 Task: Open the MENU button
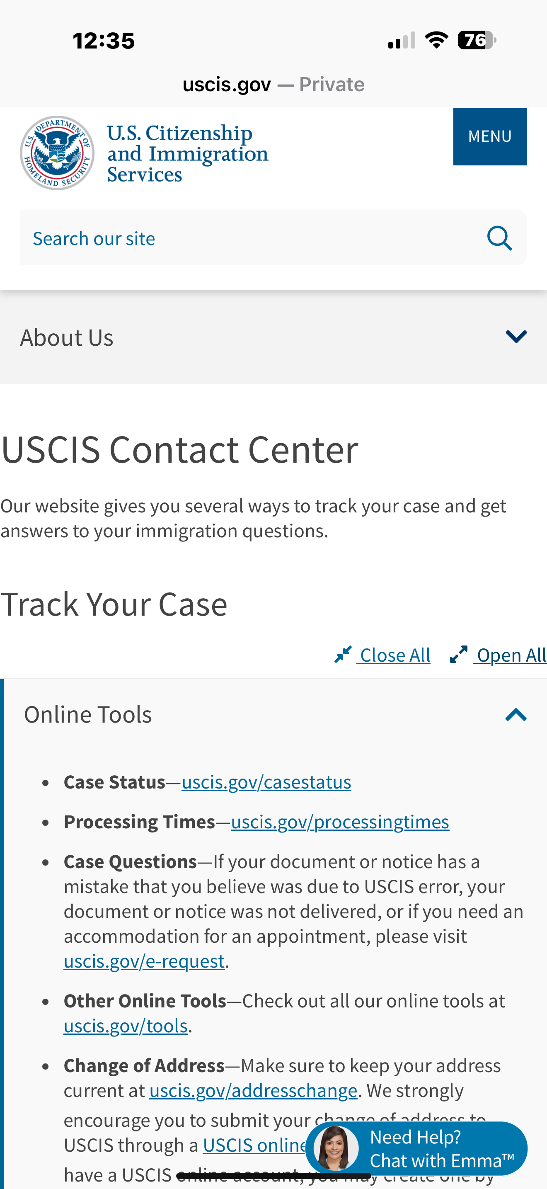coord(490,137)
